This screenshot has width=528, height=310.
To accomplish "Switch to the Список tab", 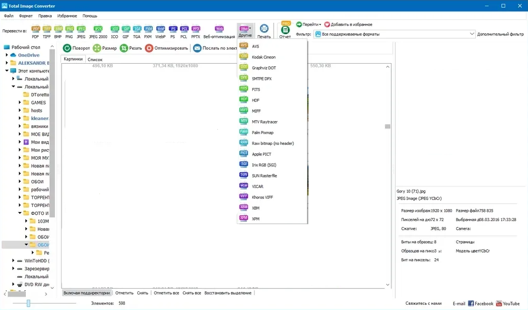I will click(x=95, y=59).
